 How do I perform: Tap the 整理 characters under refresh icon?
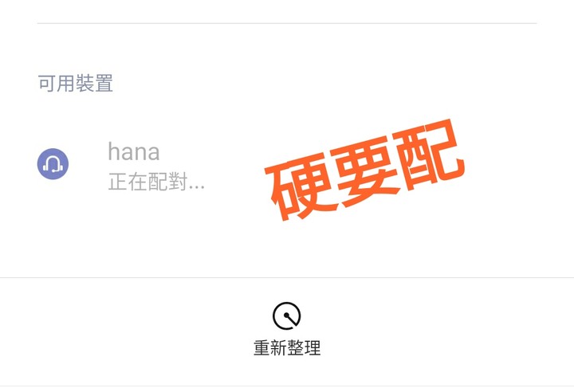click(x=305, y=347)
